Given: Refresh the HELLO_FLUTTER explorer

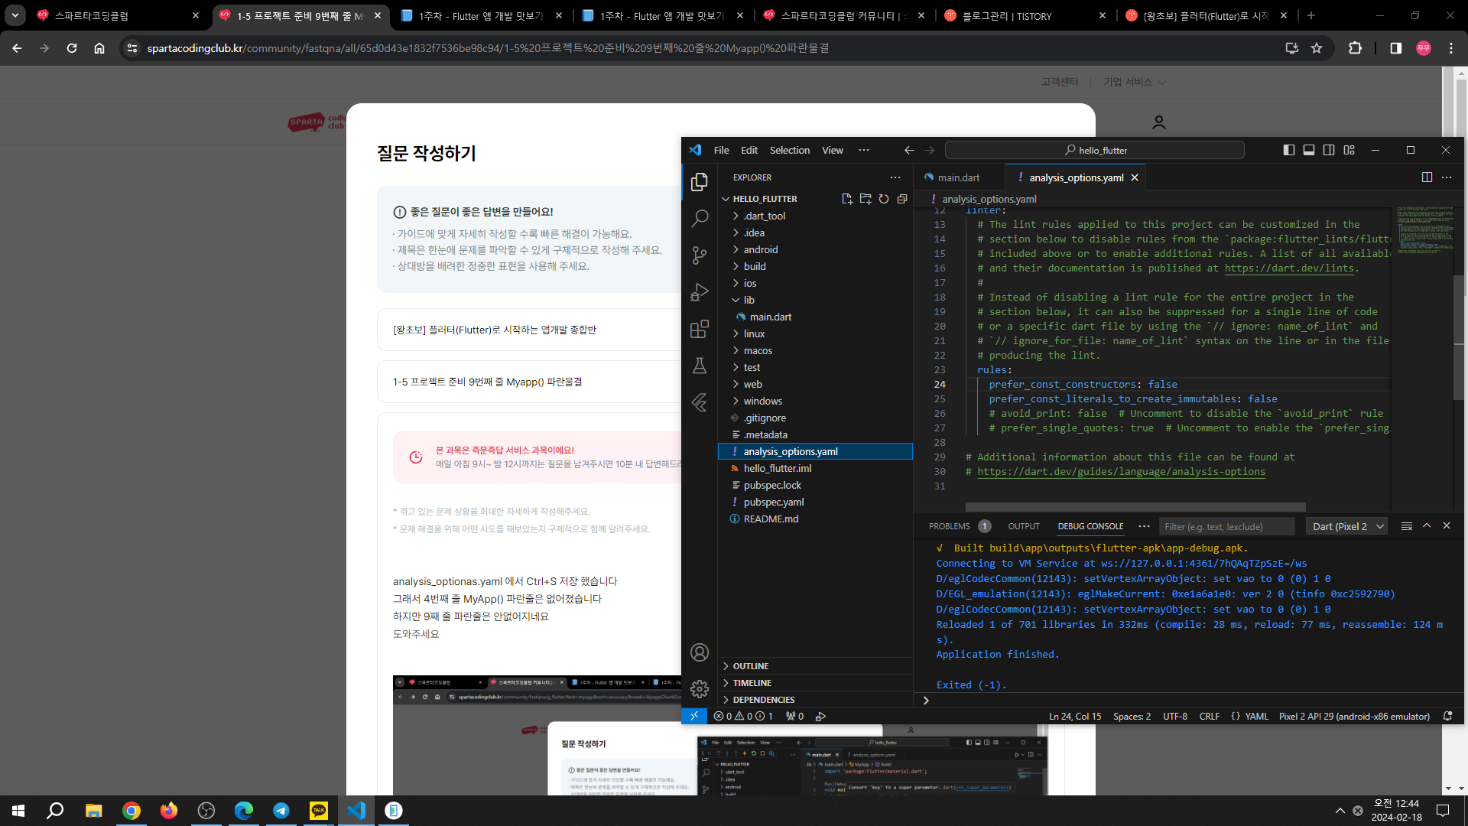Looking at the screenshot, I should click(x=883, y=199).
